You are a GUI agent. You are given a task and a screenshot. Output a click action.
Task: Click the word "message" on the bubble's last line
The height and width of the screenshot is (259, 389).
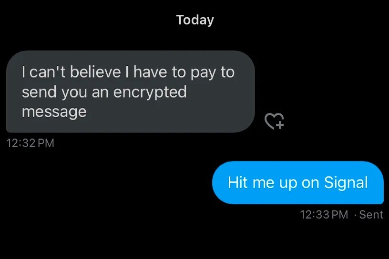coord(54,112)
